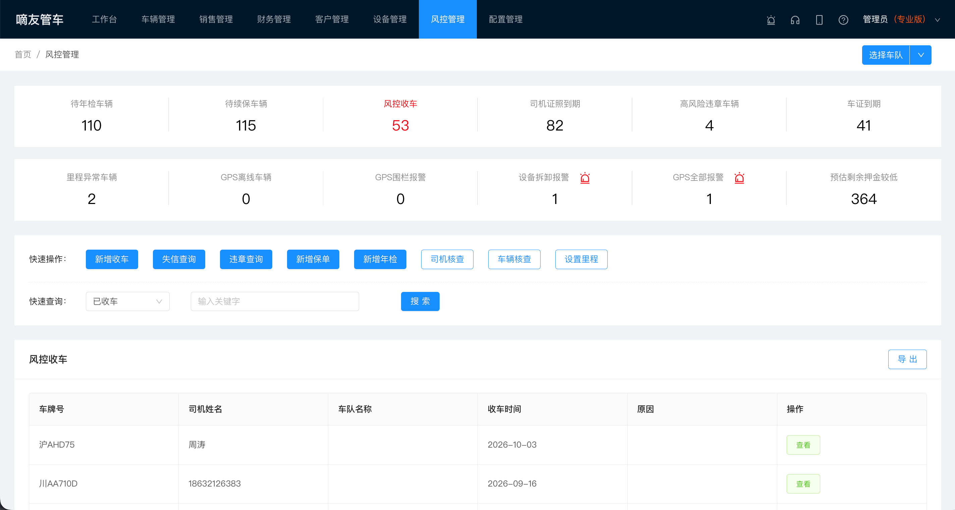Click the headset customer service icon
This screenshot has width=955, height=510.
pyautogui.click(x=795, y=20)
